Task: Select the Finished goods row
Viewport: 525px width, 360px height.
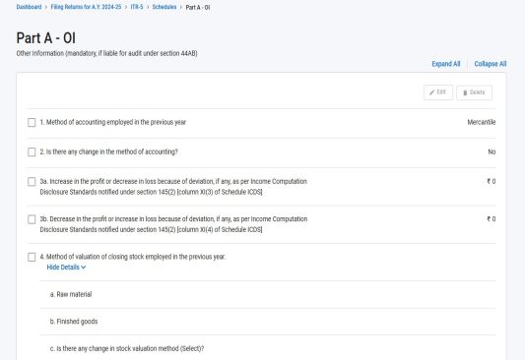Action: [x=268, y=322]
